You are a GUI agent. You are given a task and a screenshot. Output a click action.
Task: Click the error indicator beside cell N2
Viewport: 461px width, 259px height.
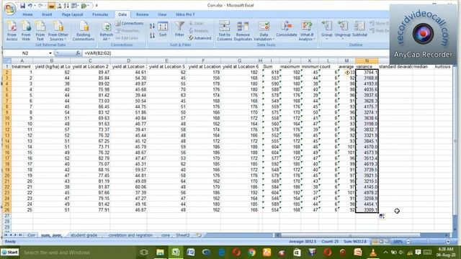[x=347, y=72]
